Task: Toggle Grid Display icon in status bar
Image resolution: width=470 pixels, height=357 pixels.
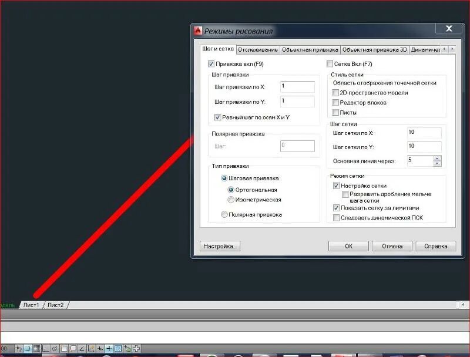Action: click(36, 348)
